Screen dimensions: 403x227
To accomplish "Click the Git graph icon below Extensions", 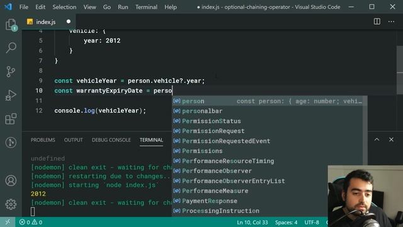I will (x=11, y=143).
